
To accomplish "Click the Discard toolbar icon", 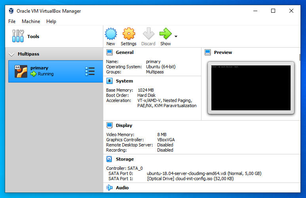I will click(x=148, y=34).
